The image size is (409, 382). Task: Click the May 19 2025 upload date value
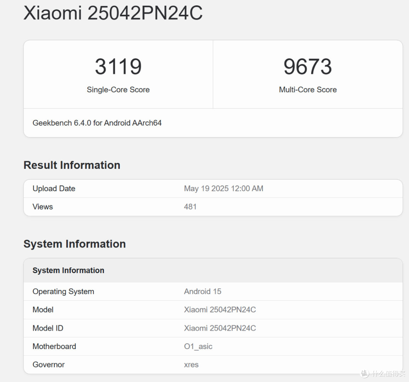click(x=223, y=188)
